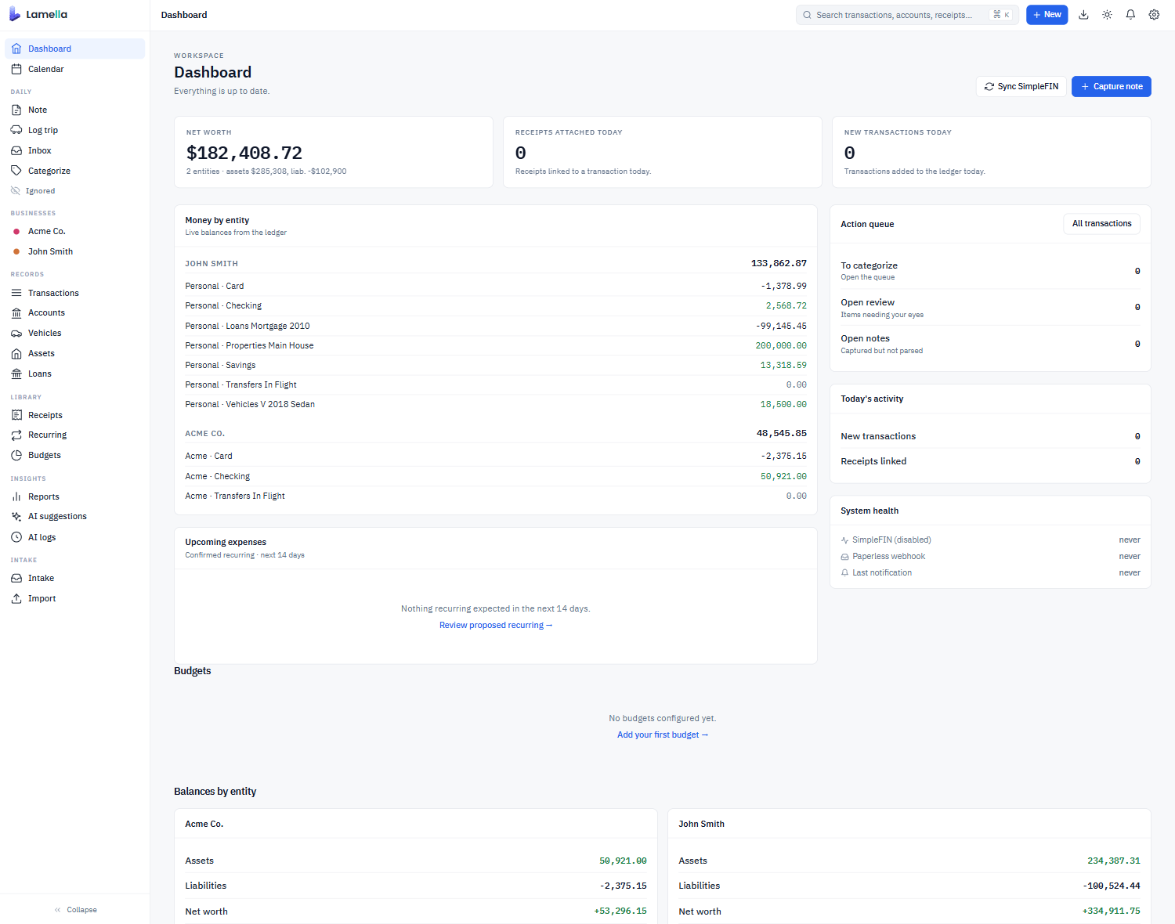Click the Transactions list icon
The image size is (1175, 924).
16,293
